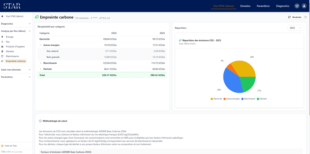Click the info icon beside Méthodologie de calcul
310x154 pixels.
coord(40,121)
